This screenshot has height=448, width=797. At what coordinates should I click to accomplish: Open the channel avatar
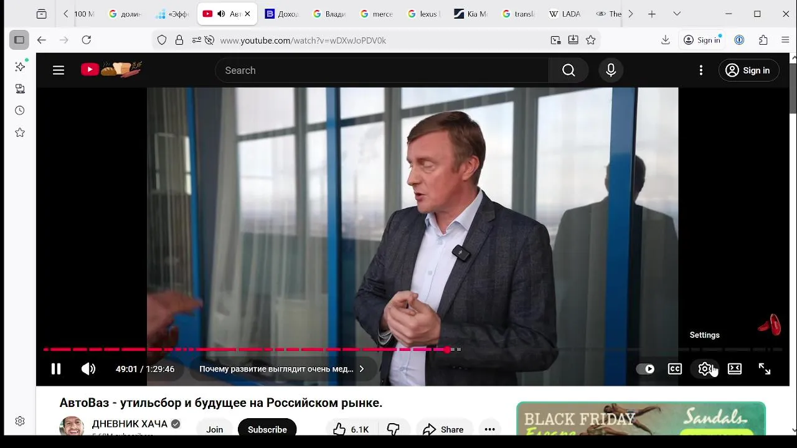point(72,427)
